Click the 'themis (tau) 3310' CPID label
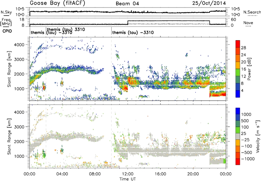Screen dimensions: 261x181 click(x=66, y=29)
